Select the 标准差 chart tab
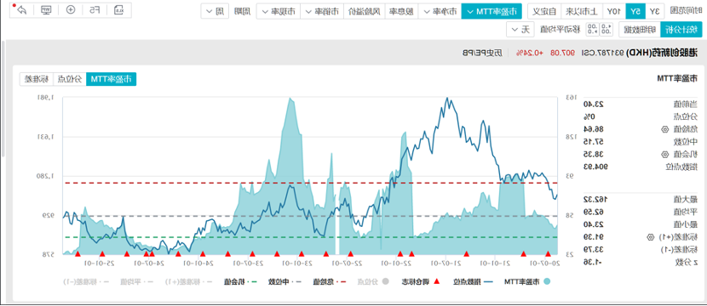 37,79
